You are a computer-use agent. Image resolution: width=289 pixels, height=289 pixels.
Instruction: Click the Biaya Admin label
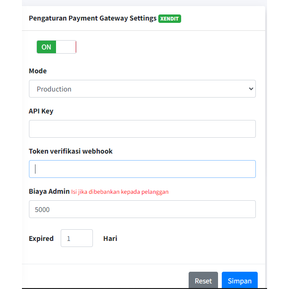coord(49,191)
